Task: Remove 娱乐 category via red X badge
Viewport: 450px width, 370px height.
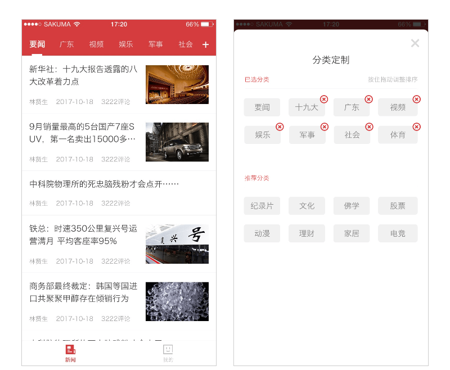Action: point(280,127)
